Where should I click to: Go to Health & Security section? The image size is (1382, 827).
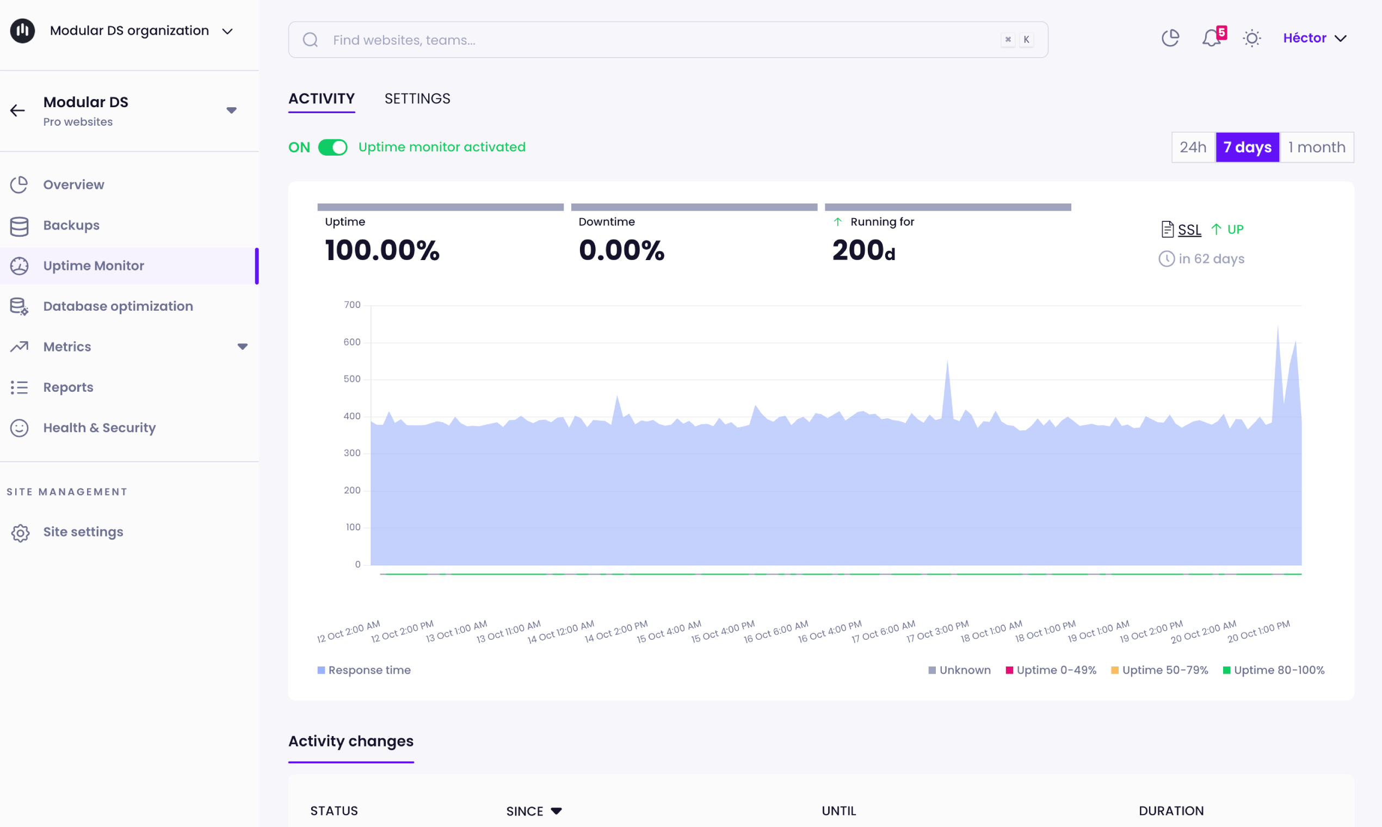coord(99,428)
